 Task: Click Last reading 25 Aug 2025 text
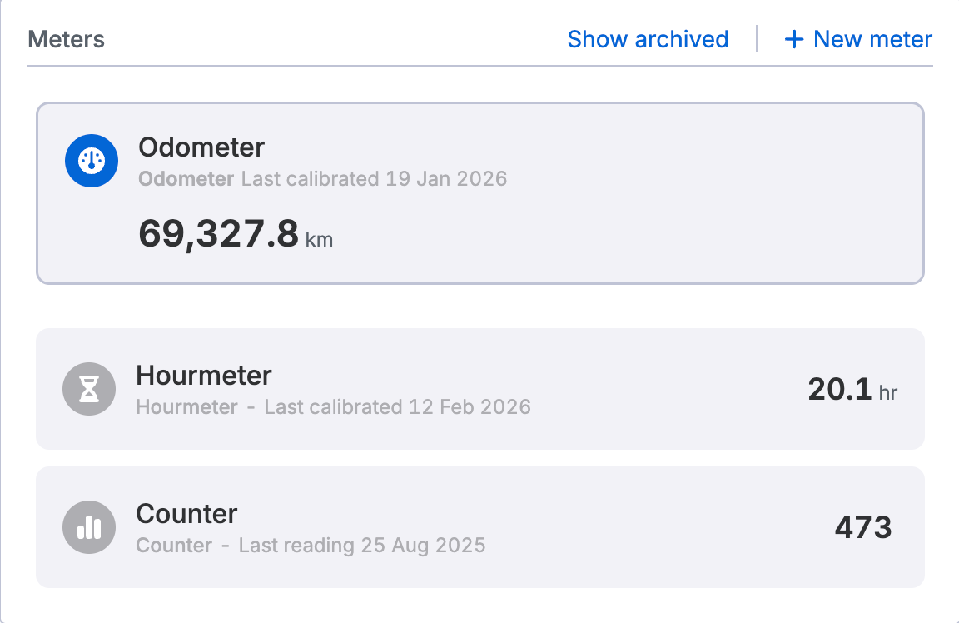click(x=361, y=546)
